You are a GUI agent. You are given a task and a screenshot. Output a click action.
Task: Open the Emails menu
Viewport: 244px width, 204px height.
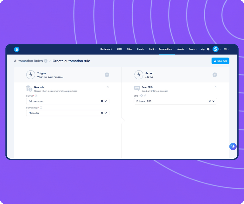[x=142, y=49]
